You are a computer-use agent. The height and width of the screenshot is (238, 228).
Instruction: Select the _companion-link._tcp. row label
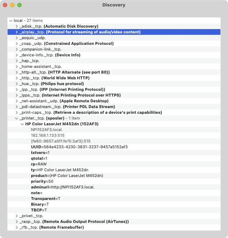[40, 49]
